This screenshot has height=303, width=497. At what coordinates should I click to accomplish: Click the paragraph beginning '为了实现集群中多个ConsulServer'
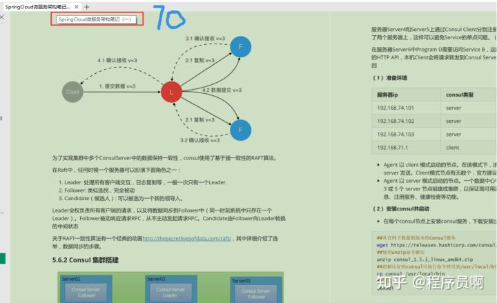165,158
